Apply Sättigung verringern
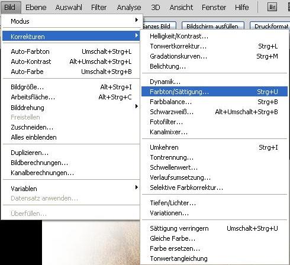 point(214,228)
